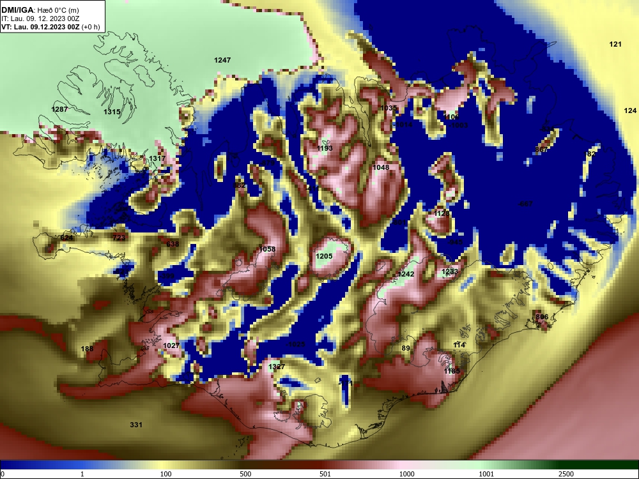Click the map value 1247
The width and height of the screenshot is (639, 479).
222,60
